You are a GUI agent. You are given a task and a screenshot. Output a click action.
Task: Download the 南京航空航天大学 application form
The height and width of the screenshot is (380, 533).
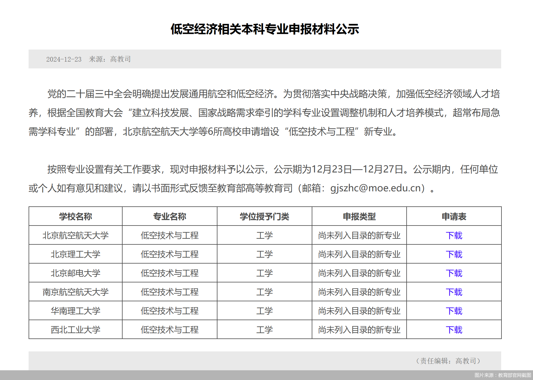pyautogui.click(x=454, y=292)
